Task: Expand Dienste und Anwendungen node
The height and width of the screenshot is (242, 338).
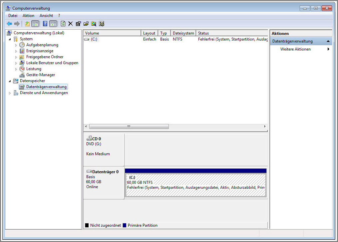Action: (10, 93)
